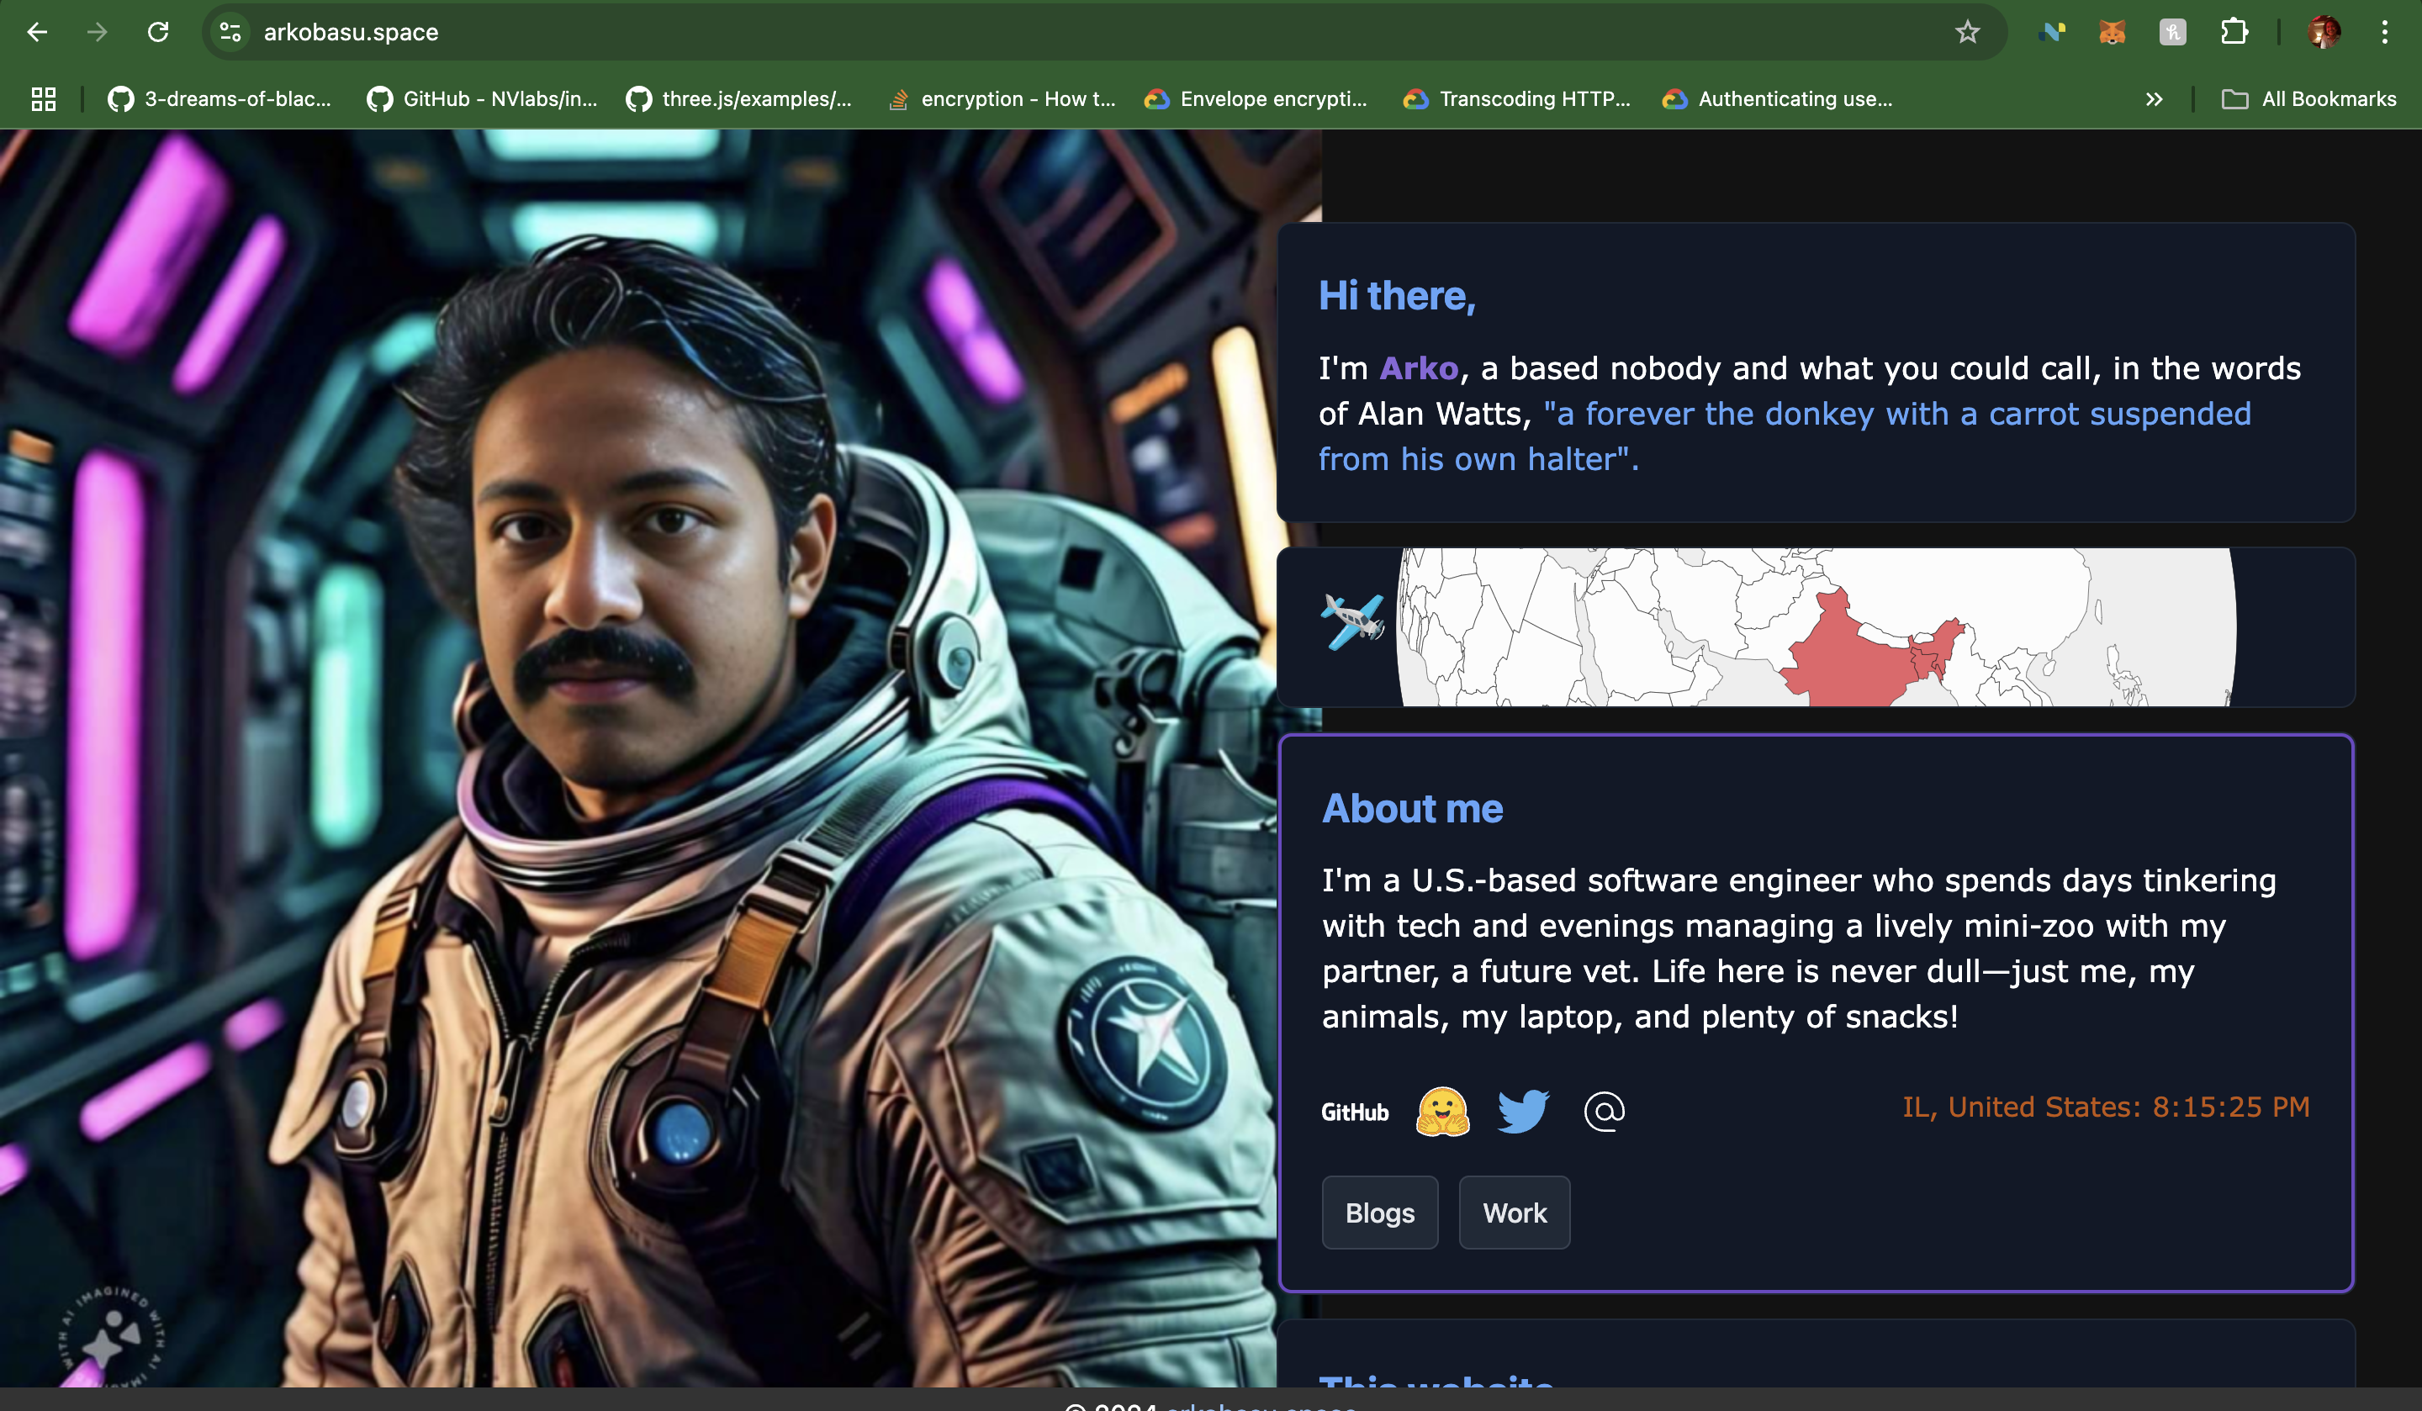
Task: Open the All Bookmarks folder
Action: click(x=2310, y=98)
